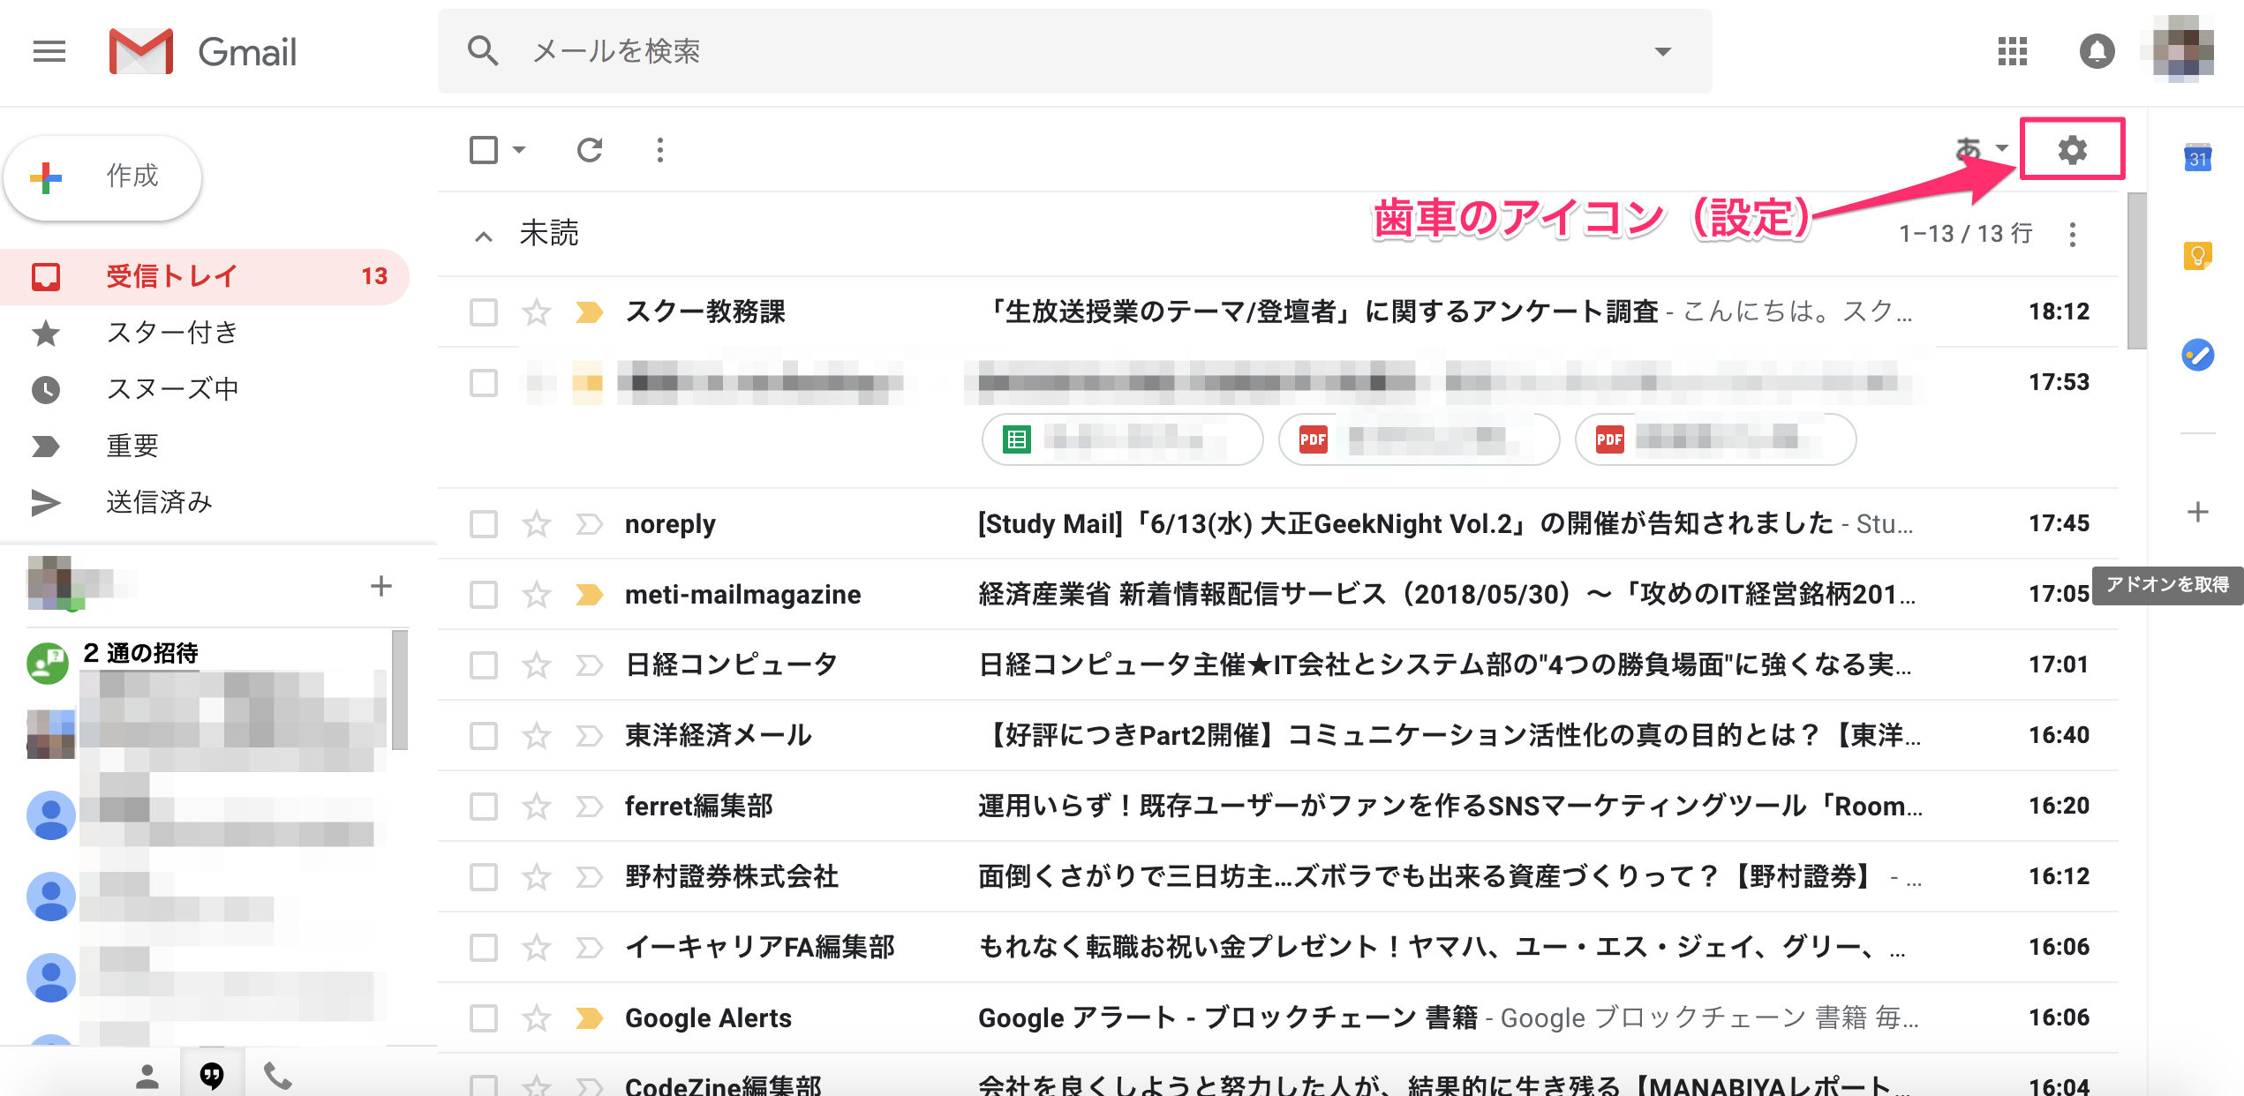Select the スクー教務課 email checkbox
The width and height of the screenshot is (2244, 1096).
(x=484, y=312)
